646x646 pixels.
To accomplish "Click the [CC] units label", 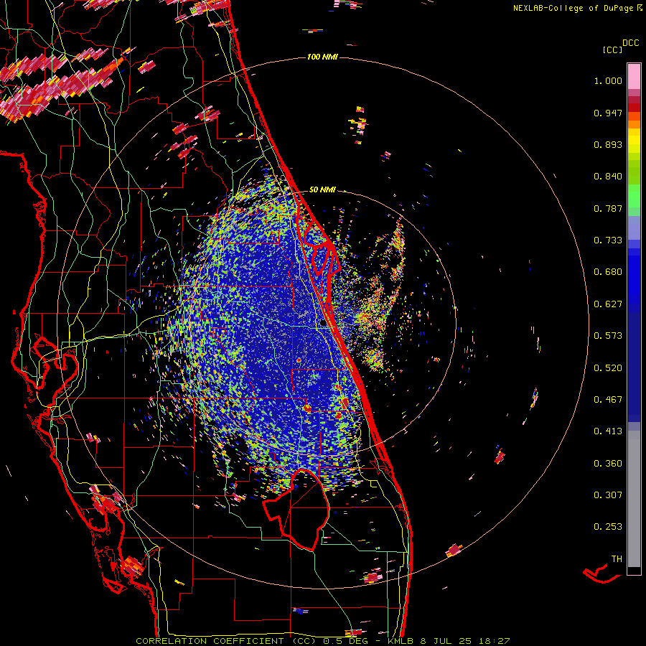I will pyautogui.click(x=612, y=50).
